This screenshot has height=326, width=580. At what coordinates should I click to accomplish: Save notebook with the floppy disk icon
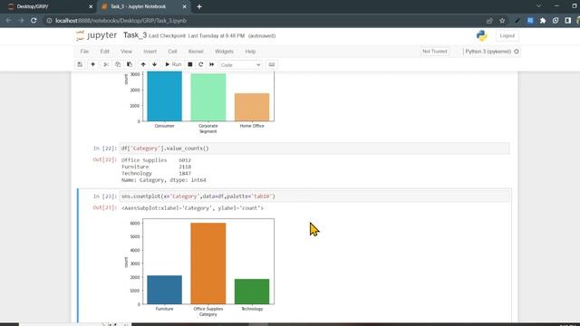pyautogui.click(x=80, y=64)
